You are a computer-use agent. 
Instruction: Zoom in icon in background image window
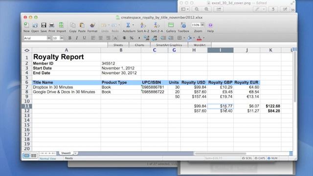pyautogui.click(x=206, y=9)
